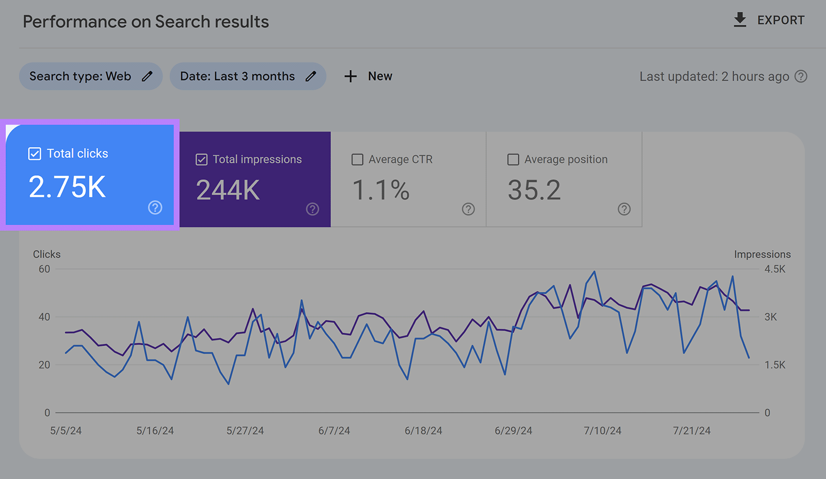The width and height of the screenshot is (826, 479).
Task: Click the pencil icon on Search type filter
Action: 147,76
